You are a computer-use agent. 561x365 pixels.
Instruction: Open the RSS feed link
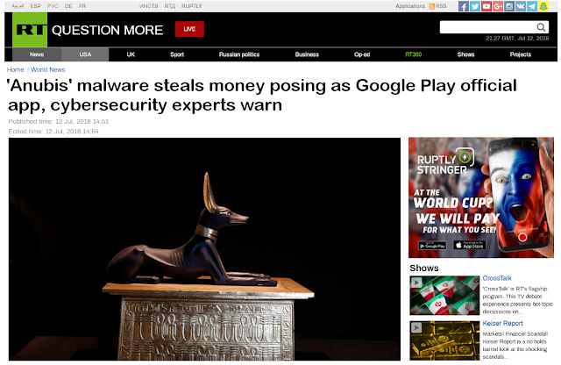click(x=438, y=6)
